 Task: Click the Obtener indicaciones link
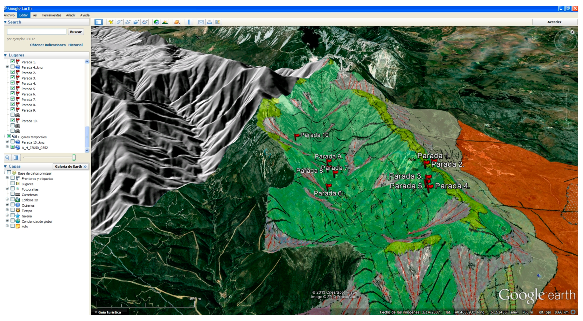(48, 45)
